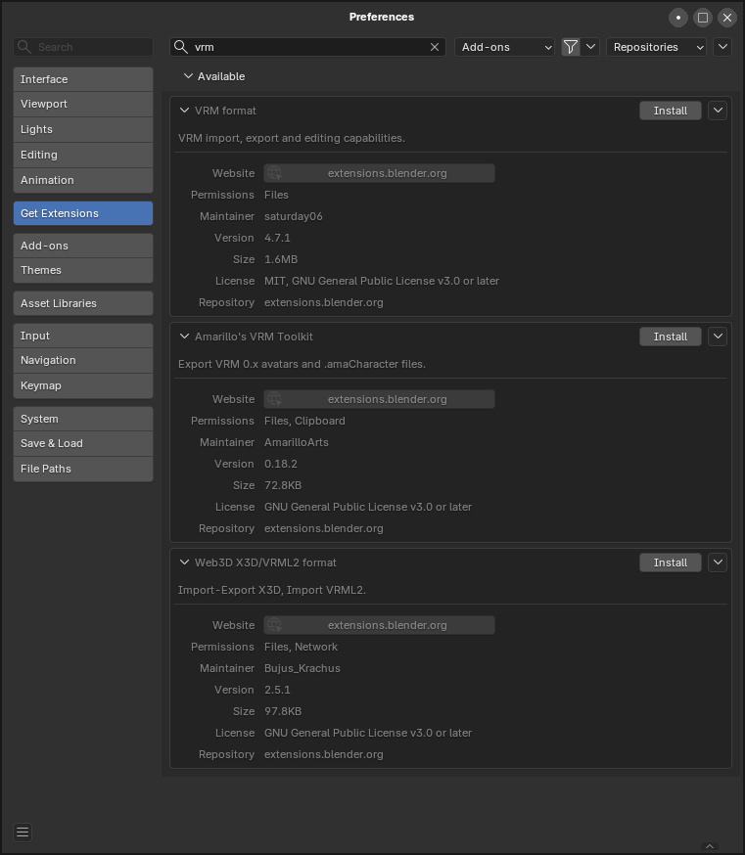Install the VRM format extension

(671, 111)
